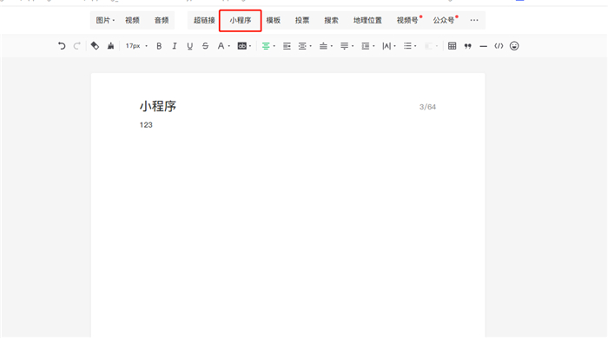Viewport: 608px width, 338px height.
Task: Redo the last undone edit
Action: click(76, 46)
